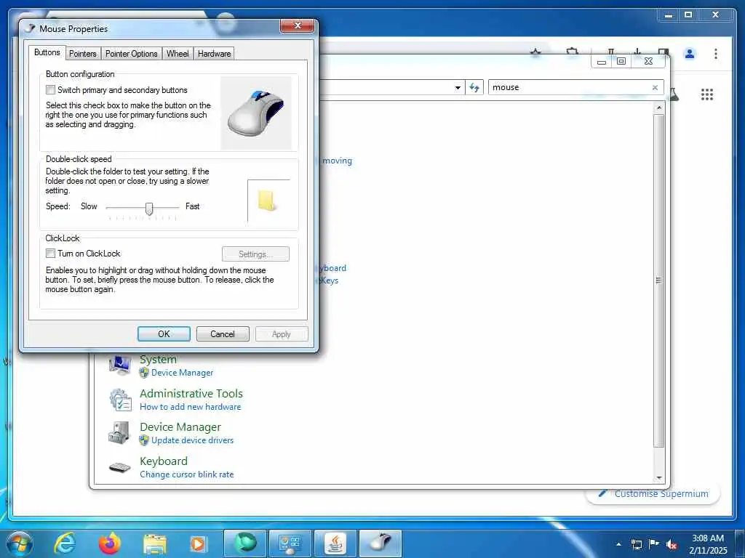
Task: Click the Mouse Properties title bar mouse icon
Action: click(31, 28)
